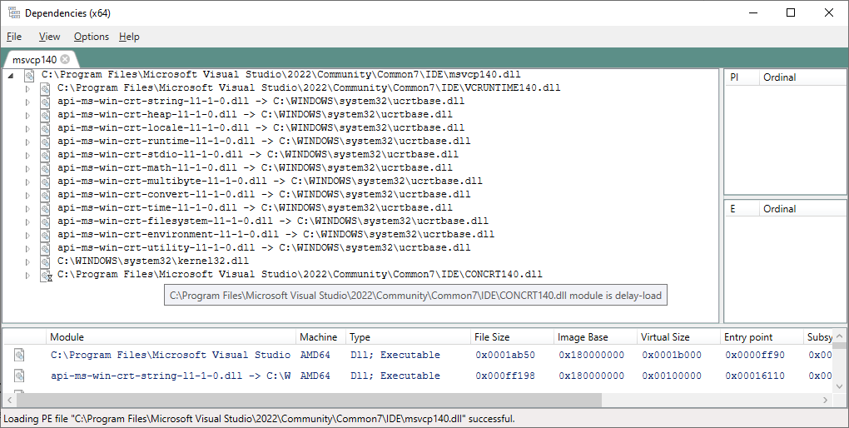This screenshot has height=428, width=849.
Task: Click the module list scroll up arrow
Action: 839,336
